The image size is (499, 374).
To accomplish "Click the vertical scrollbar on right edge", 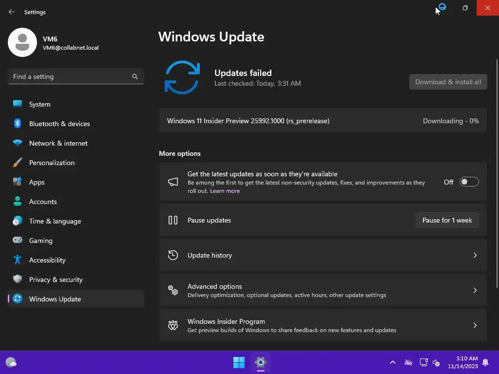I will [497, 173].
